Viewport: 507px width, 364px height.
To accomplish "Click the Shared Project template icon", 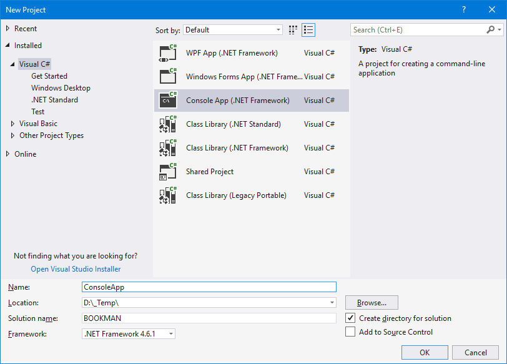I will tap(168, 172).
